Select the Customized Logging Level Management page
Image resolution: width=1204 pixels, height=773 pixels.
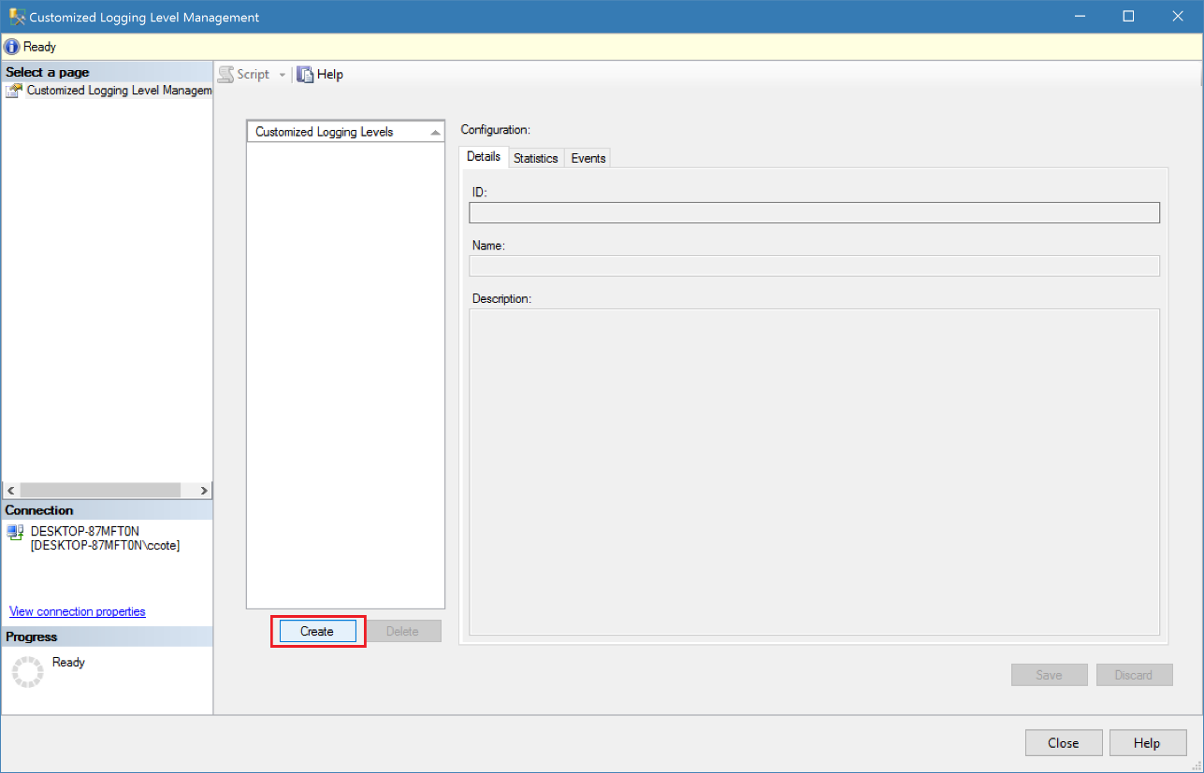click(x=109, y=91)
